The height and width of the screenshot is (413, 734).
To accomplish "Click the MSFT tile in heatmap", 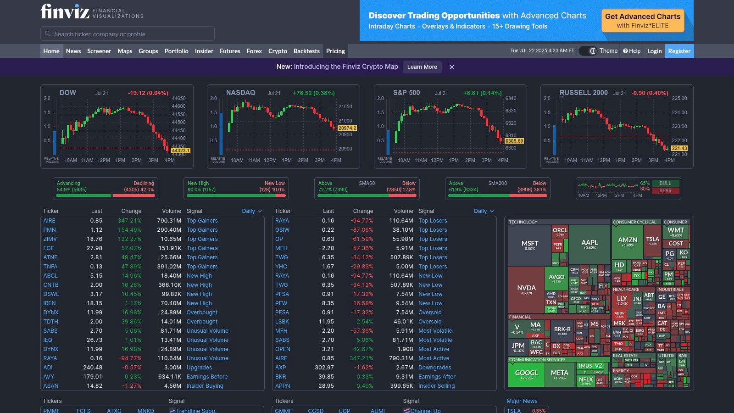I will click(x=530, y=245).
